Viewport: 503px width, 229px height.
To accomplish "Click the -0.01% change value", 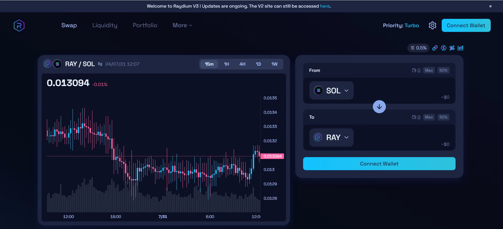I will tap(100, 84).
